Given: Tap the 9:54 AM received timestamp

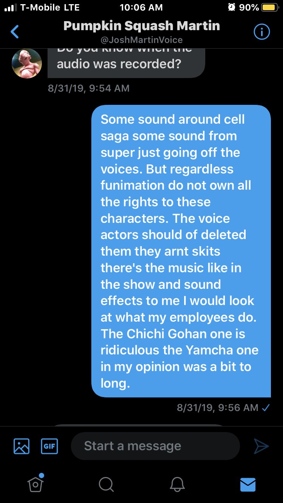Looking at the screenshot, I should tap(89, 88).
